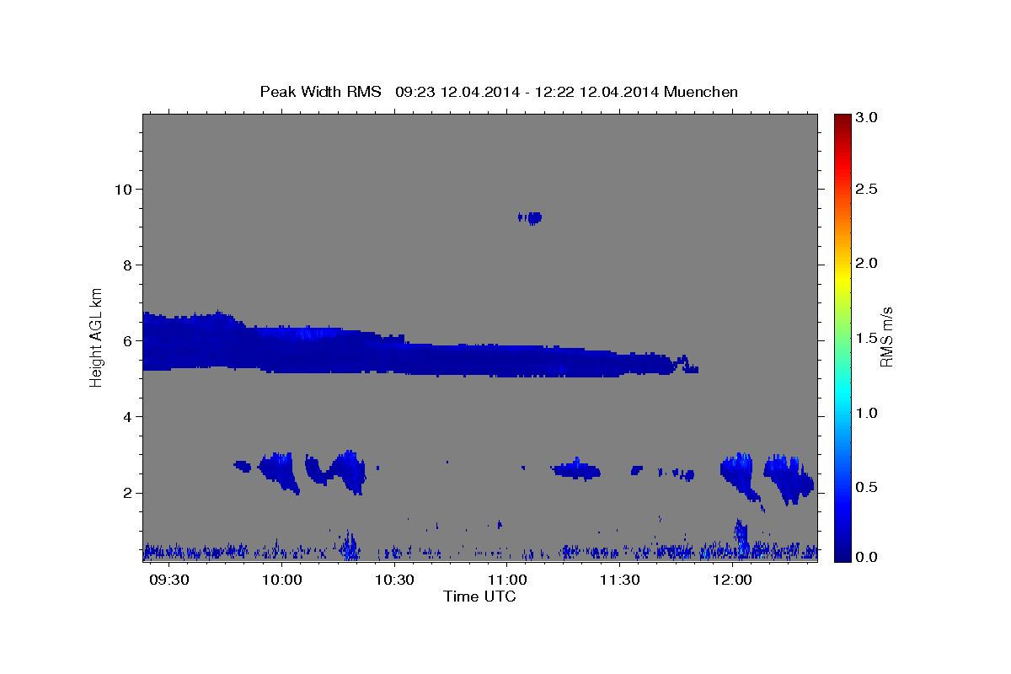Image resolution: width=1011 pixels, height=674 pixels.
Task: Click the colorbar value 2.5
Action: [866, 189]
